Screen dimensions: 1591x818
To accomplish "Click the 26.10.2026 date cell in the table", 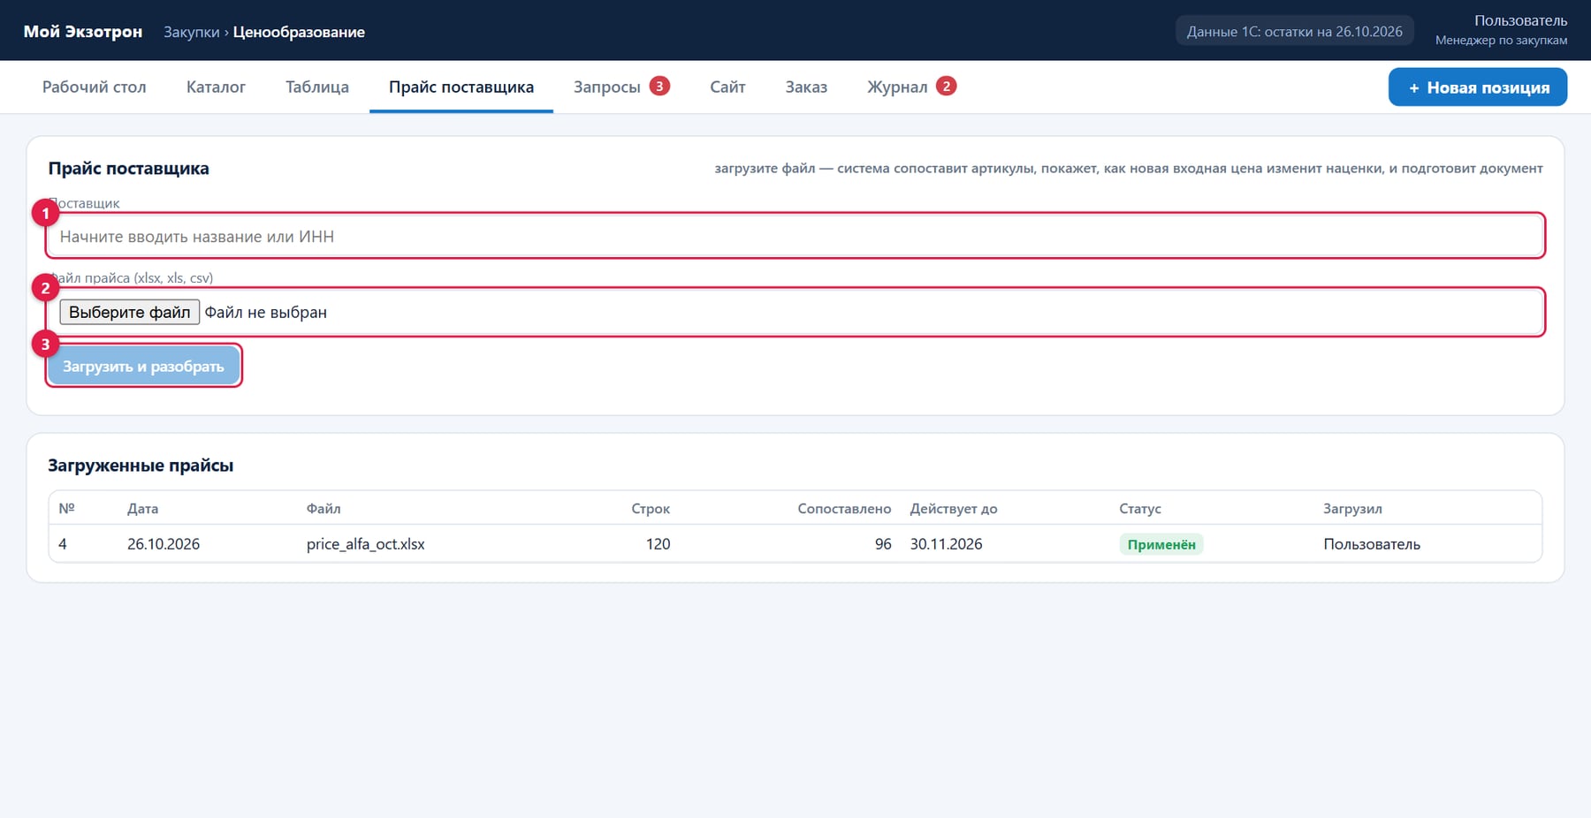I will click(x=164, y=544).
